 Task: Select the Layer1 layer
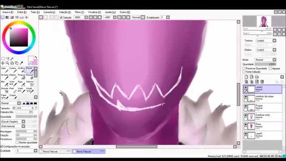pyautogui.click(x=263, y=136)
